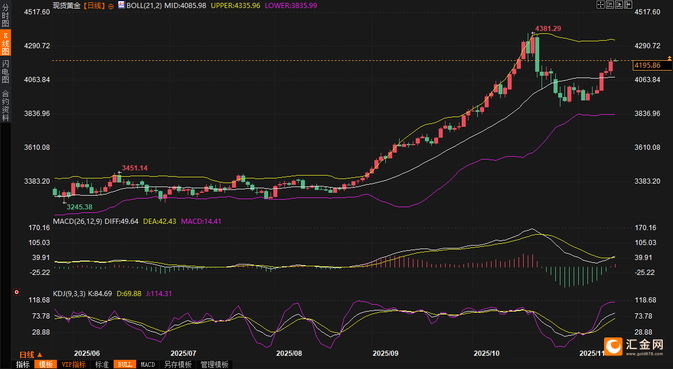673x369 pixels.
Task: Open the 合约资料 tab
Action: (x=5, y=105)
